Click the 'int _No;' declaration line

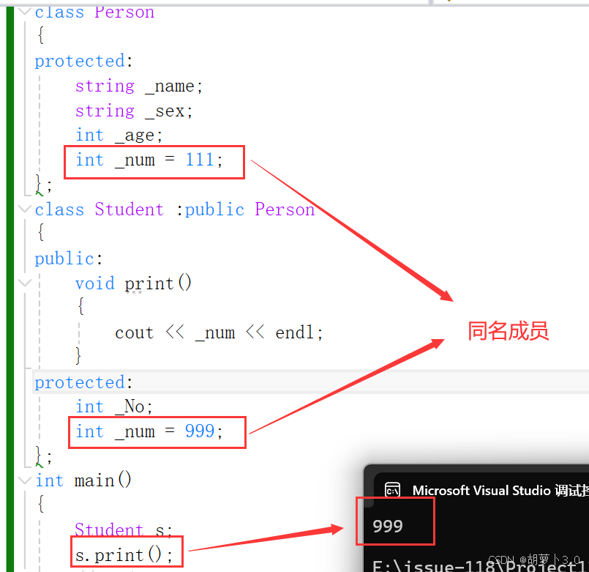pos(114,406)
